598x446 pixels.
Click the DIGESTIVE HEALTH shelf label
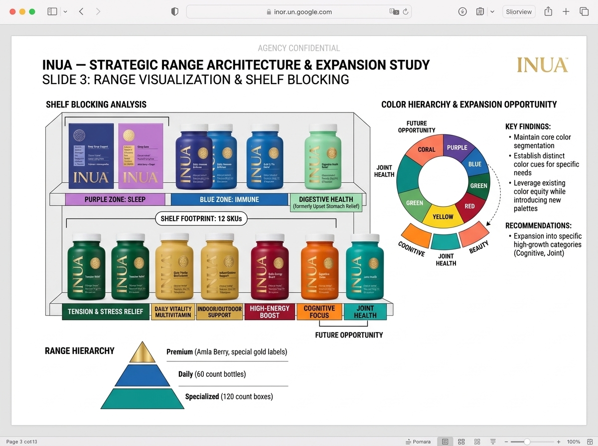click(x=326, y=202)
